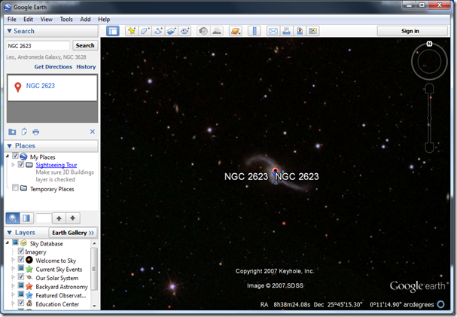
Task: Expand the Welcome to Sky layer
Action: [x=13, y=259]
